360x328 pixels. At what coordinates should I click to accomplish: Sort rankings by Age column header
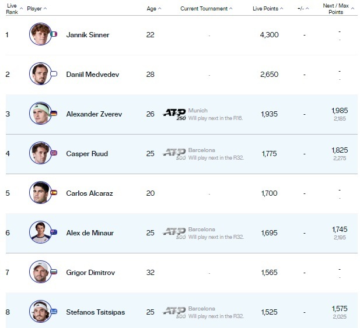[x=152, y=9]
